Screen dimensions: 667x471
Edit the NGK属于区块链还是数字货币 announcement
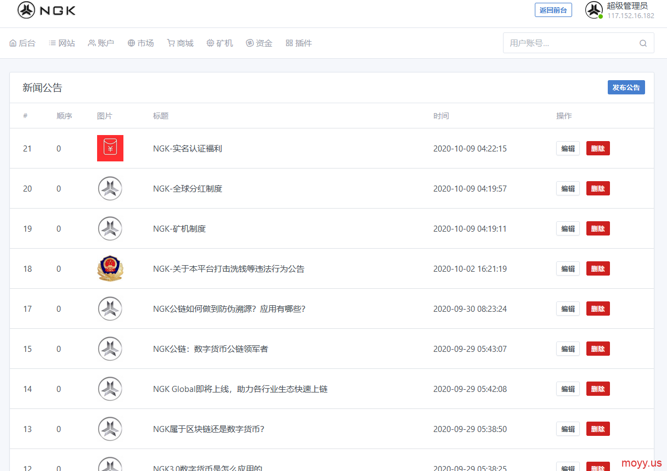pos(568,429)
